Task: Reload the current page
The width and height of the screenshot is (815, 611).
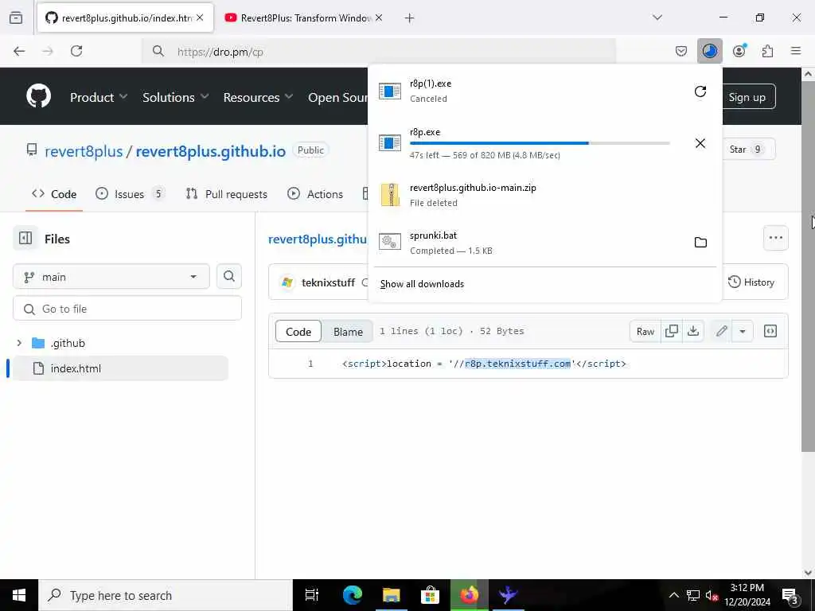Action: 76,51
